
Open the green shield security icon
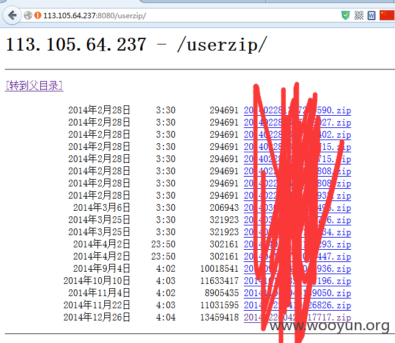click(346, 16)
